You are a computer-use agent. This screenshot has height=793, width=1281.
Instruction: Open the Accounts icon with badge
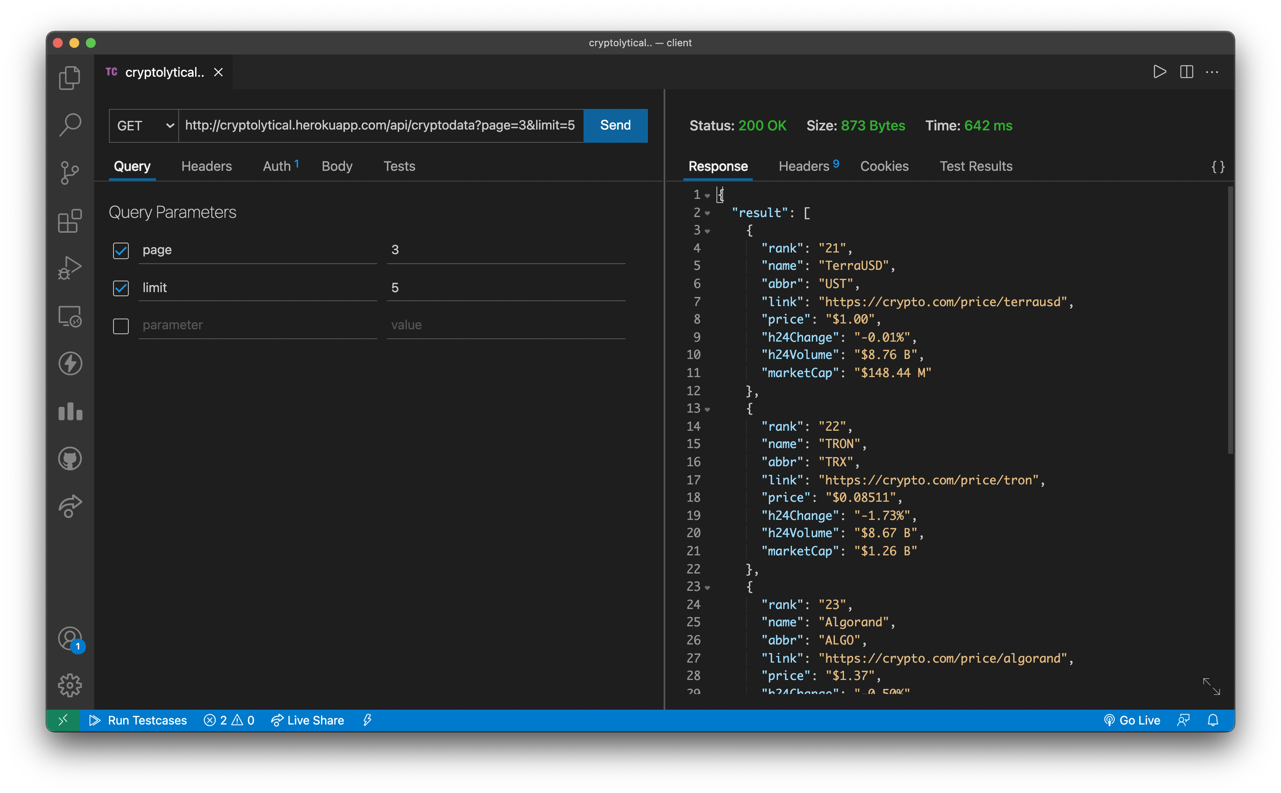pos(70,640)
